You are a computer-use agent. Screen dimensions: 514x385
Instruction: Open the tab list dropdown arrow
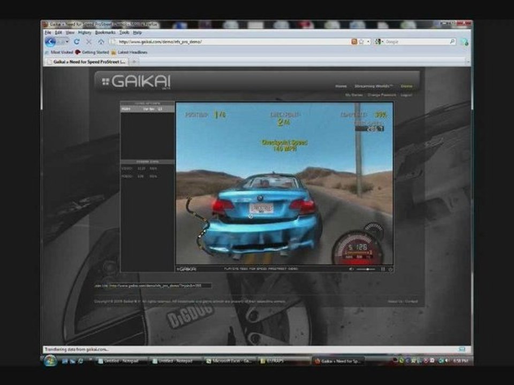coord(468,61)
